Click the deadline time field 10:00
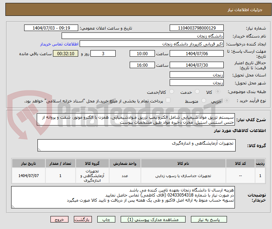The height and width of the screenshot is (229, 272). 142,53
